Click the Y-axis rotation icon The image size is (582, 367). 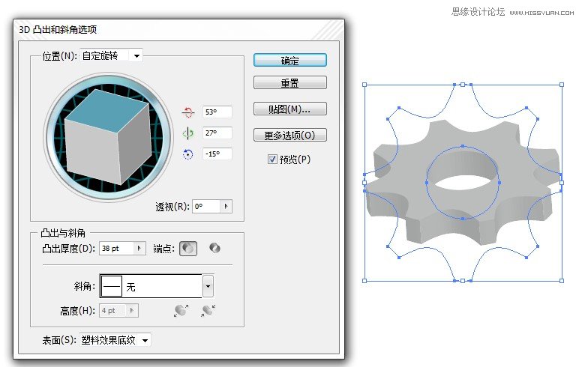tap(188, 133)
